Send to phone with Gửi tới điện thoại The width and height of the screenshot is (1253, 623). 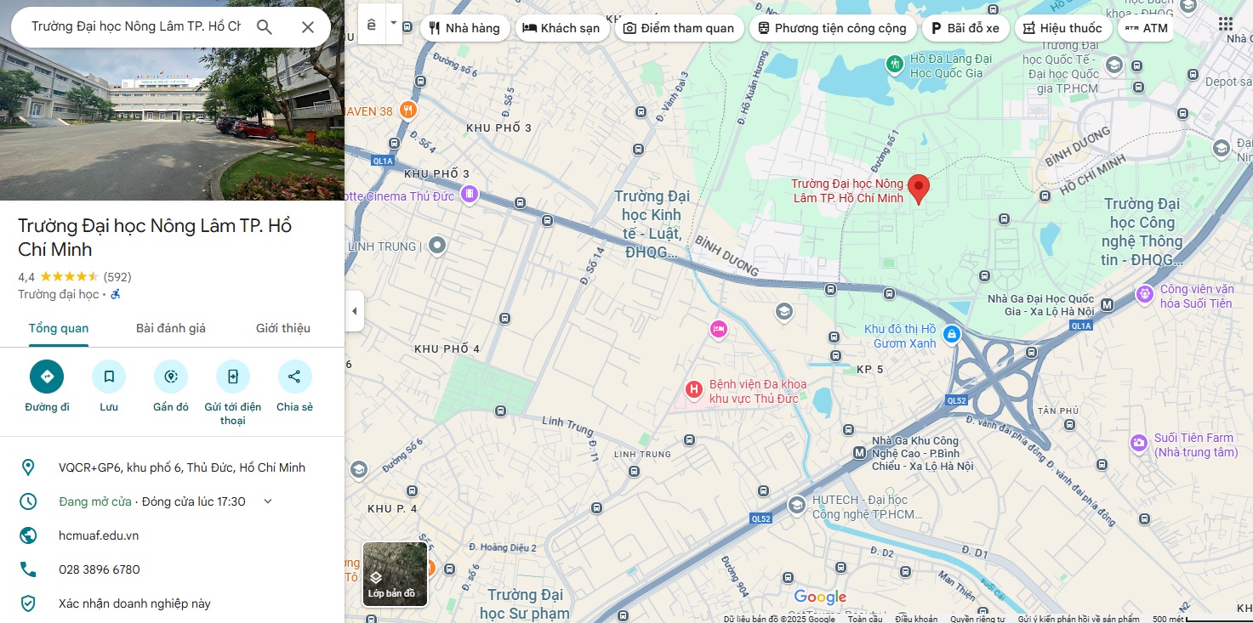[232, 377]
